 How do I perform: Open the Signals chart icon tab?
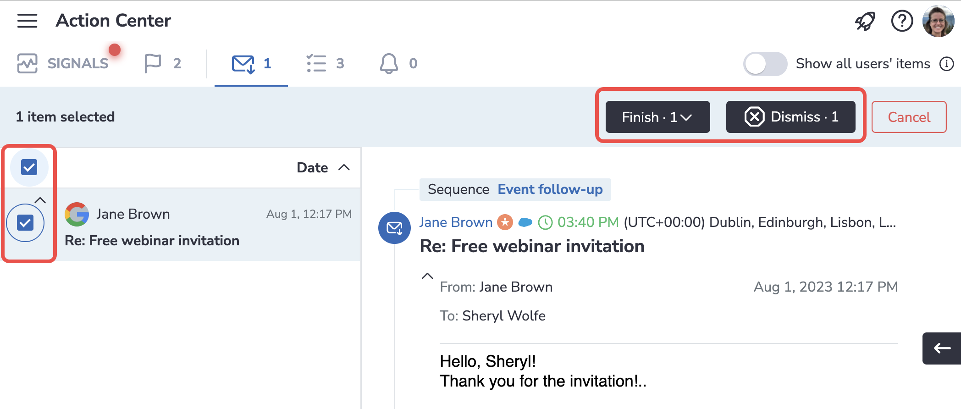pos(28,63)
